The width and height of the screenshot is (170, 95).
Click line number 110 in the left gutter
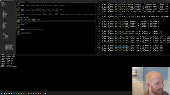coord(18,21)
